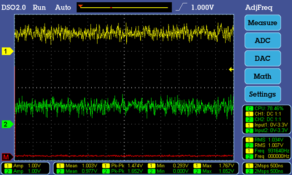Click the yellow 1 badge beside RMS 1.034V
Image resolution: width=292 pixels, height=175 pixels.
click(249, 140)
